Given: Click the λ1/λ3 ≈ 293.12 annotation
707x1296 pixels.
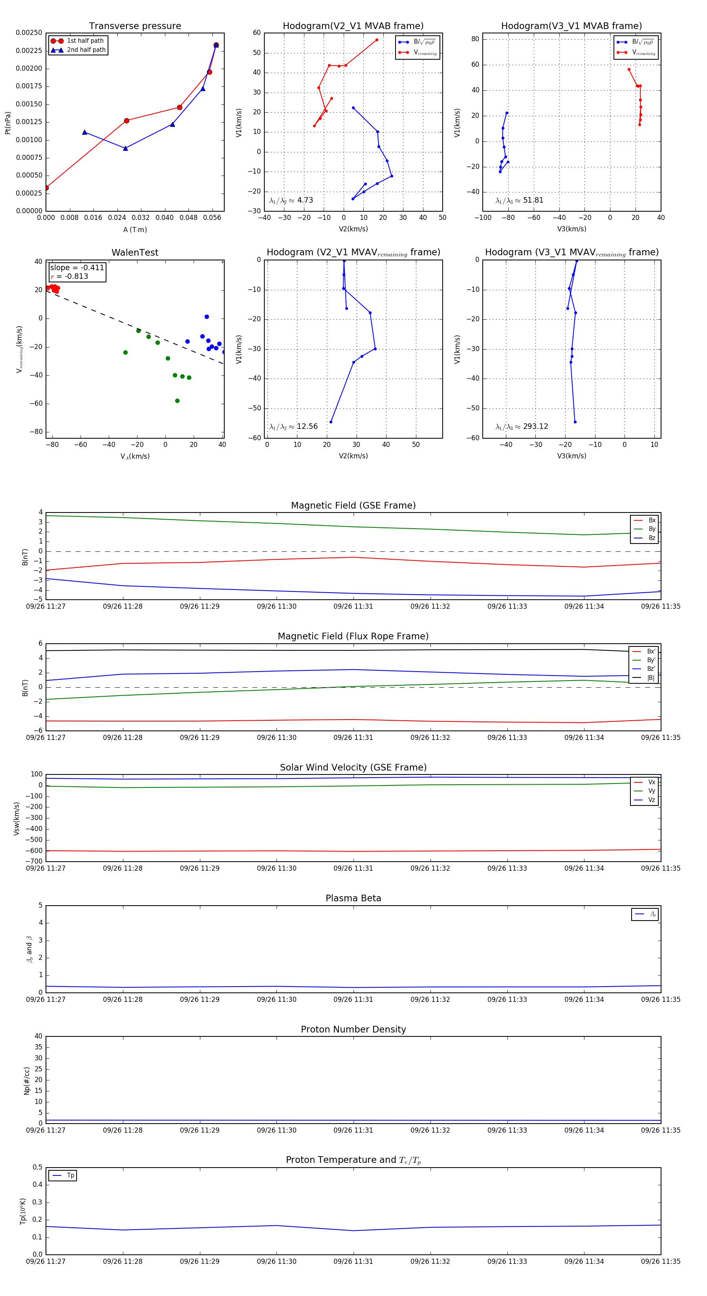Looking at the screenshot, I should point(522,427).
